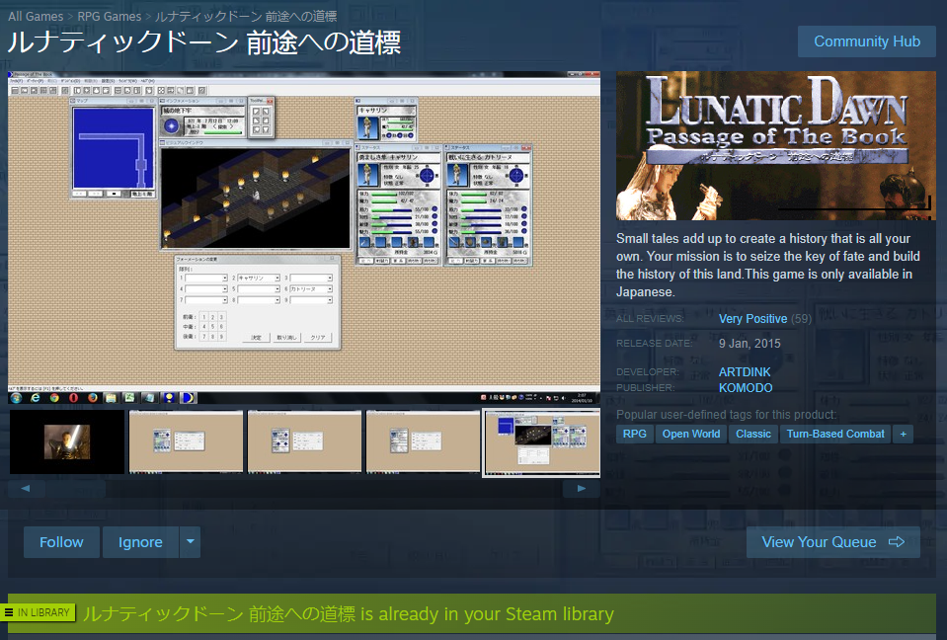947x640 pixels.
Task: Click the game title heading ルナティックドーン 前途への道標
Action: pos(204,42)
